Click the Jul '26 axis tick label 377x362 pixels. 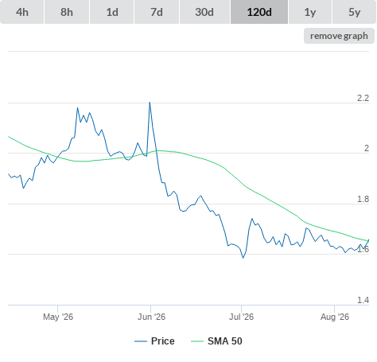click(241, 317)
